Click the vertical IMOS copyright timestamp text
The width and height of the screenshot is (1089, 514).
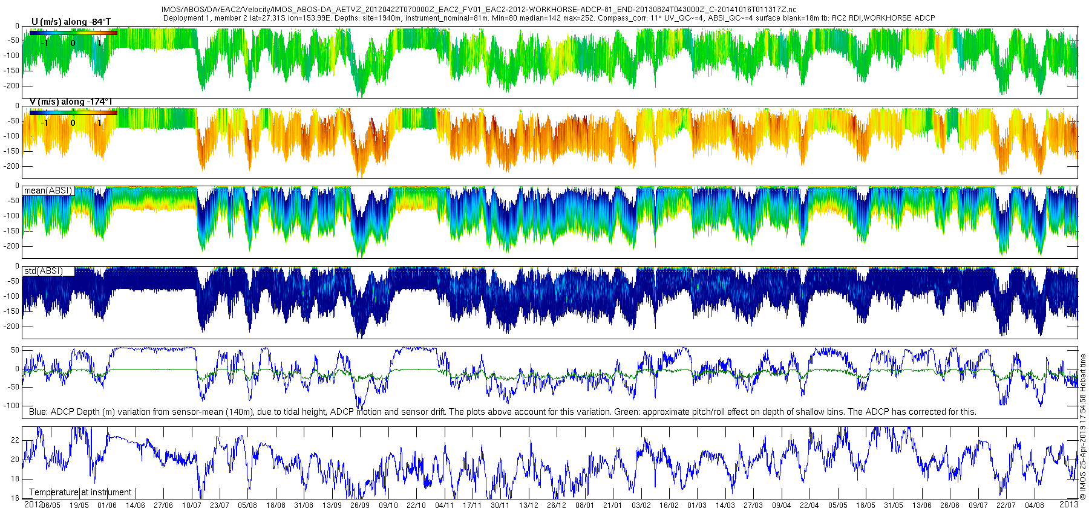[x=1083, y=427]
